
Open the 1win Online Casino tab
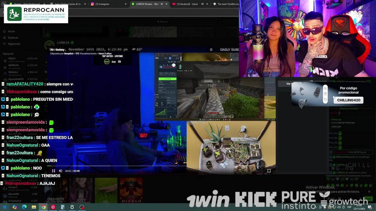(68, 4)
